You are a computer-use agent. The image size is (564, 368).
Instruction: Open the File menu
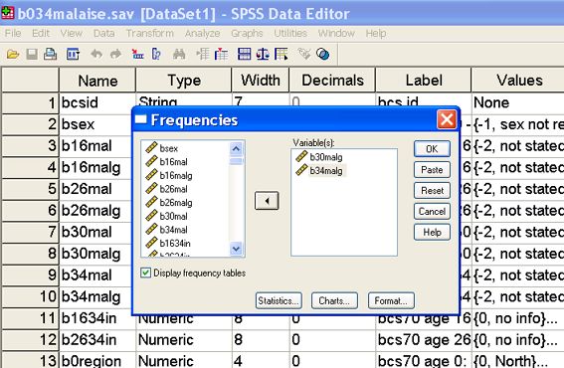point(13,34)
